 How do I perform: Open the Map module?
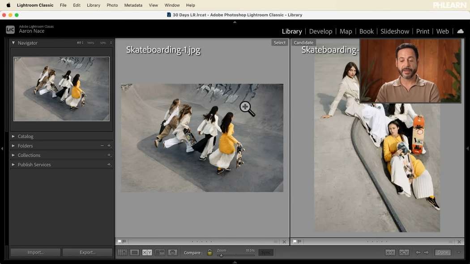point(346,31)
